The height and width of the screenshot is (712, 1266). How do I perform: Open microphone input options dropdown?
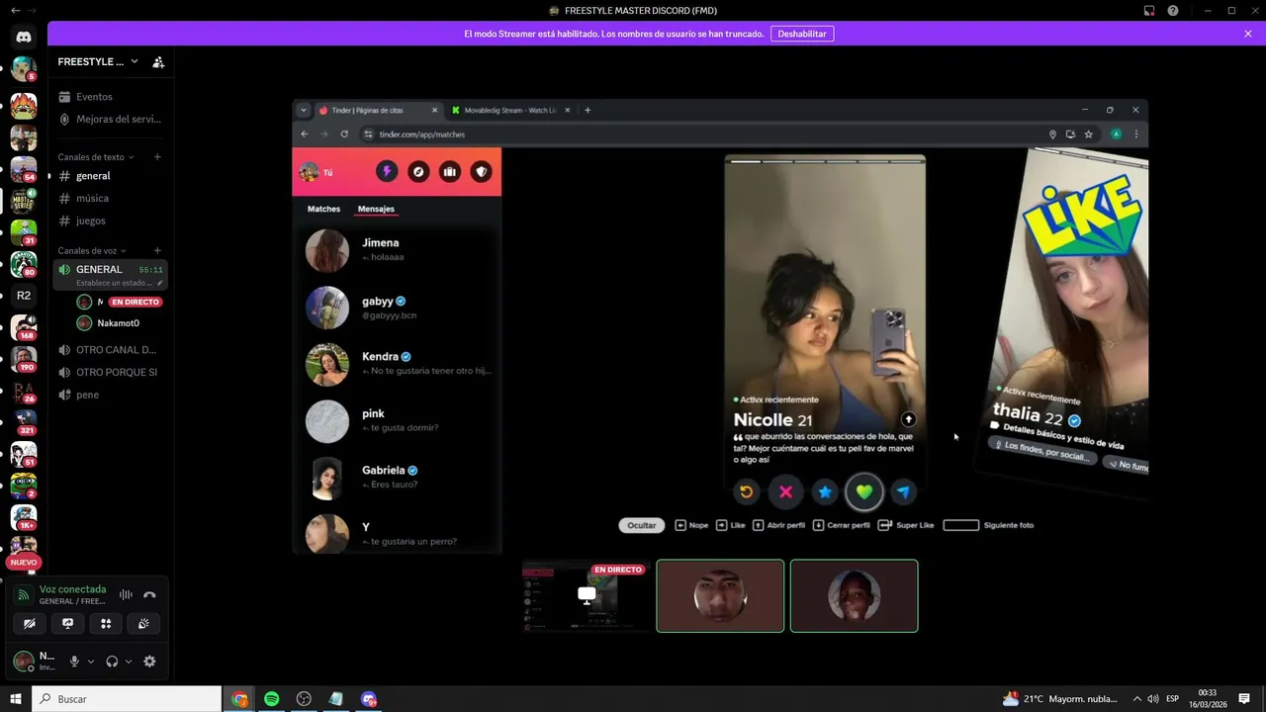click(91, 662)
